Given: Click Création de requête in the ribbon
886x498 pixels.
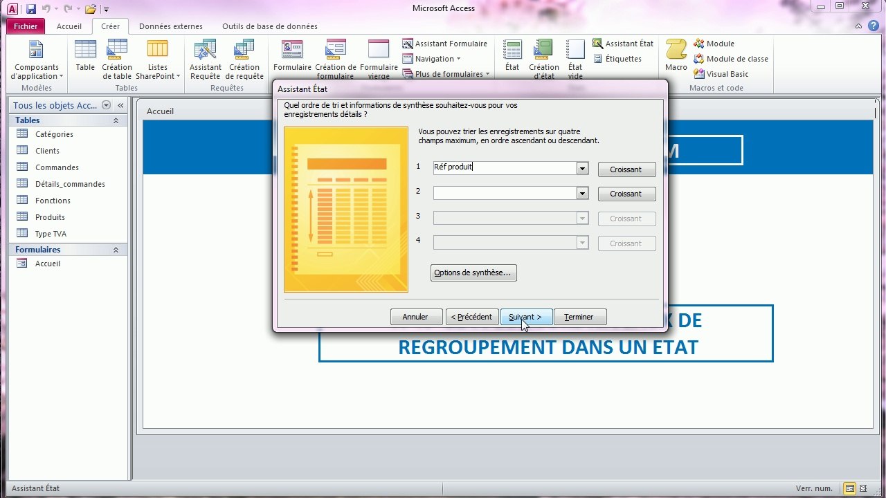Looking at the screenshot, I should 244,60.
